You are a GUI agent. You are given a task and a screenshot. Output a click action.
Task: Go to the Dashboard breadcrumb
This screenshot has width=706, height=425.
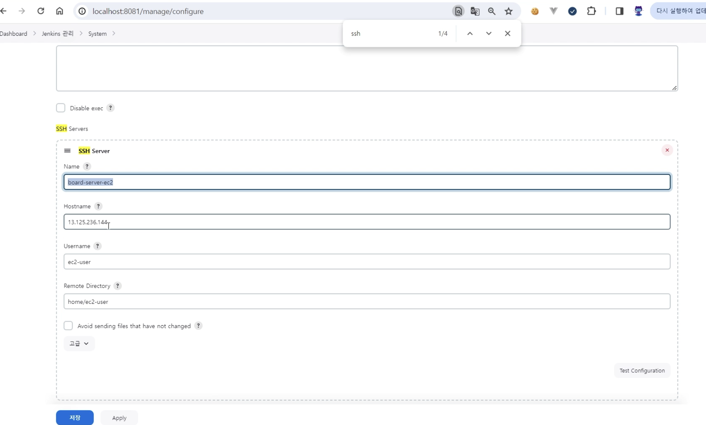[14, 34]
